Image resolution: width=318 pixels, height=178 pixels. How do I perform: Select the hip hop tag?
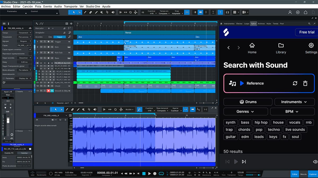point(261,122)
